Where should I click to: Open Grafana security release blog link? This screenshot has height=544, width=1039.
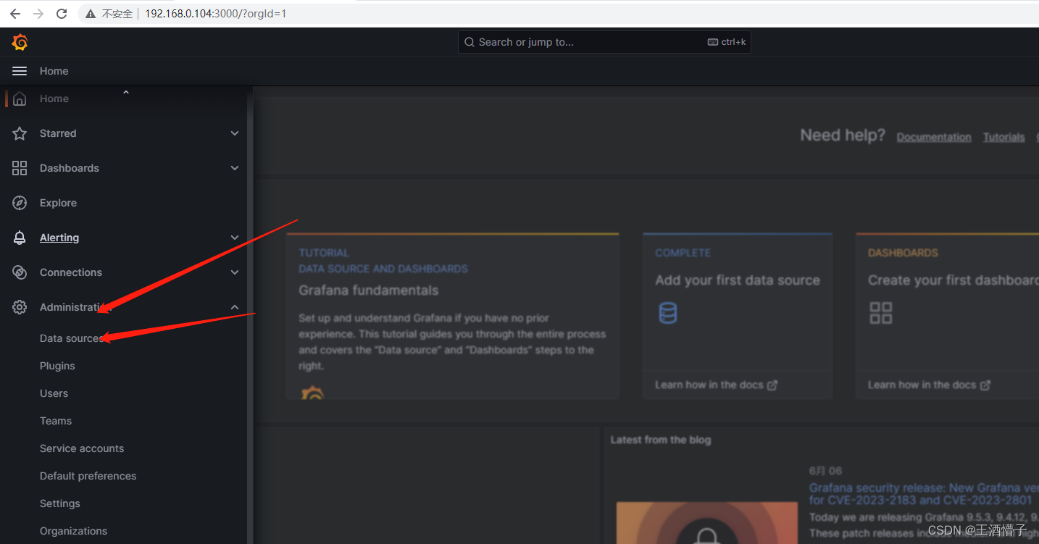tap(924, 494)
